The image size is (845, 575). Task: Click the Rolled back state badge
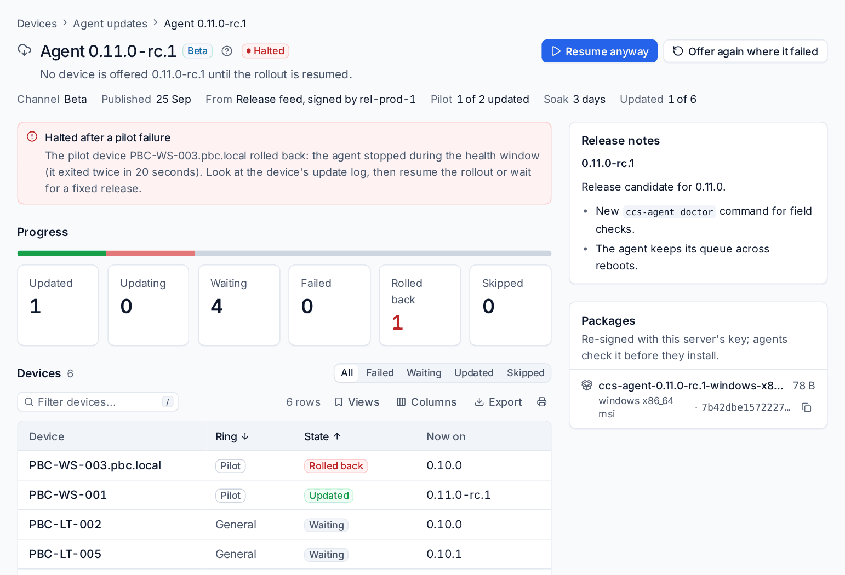coord(336,466)
